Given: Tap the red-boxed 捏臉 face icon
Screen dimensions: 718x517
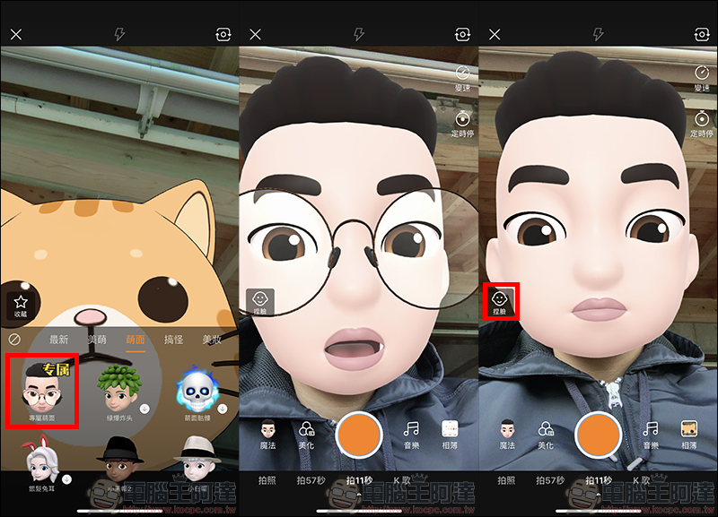Looking at the screenshot, I should pyautogui.click(x=500, y=301).
